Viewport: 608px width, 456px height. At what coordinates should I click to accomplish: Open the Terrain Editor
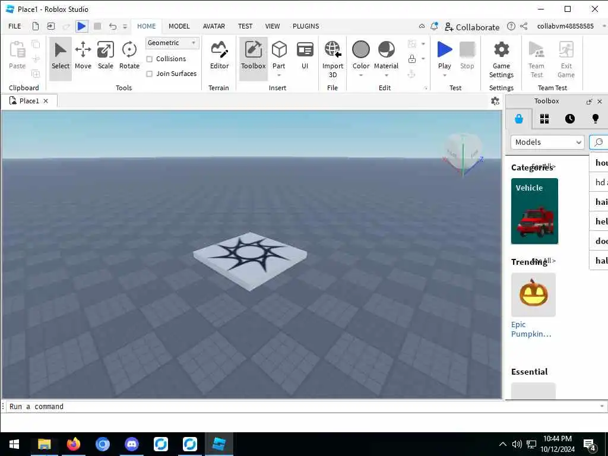point(219,56)
